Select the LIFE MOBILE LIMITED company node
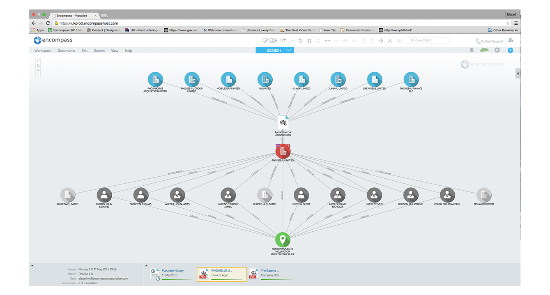Image resolution: width=550 pixels, height=295 pixels. point(375,79)
